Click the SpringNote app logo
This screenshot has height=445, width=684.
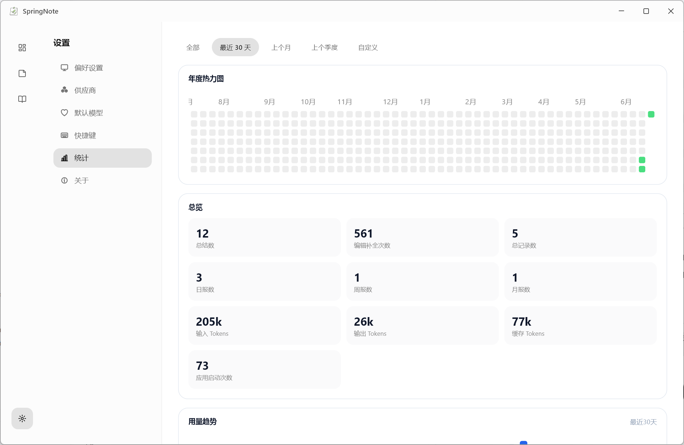pyautogui.click(x=14, y=11)
